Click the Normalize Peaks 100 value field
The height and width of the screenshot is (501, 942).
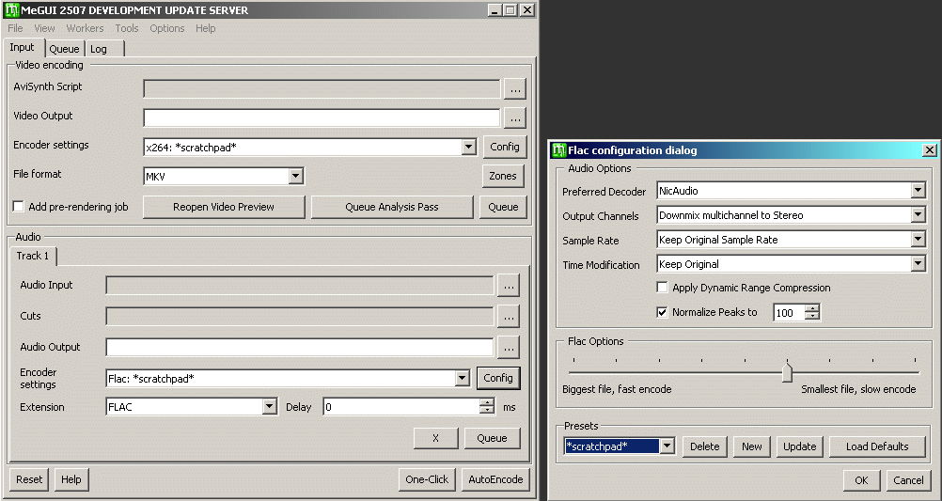pyautogui.click(x=790, y=312)
